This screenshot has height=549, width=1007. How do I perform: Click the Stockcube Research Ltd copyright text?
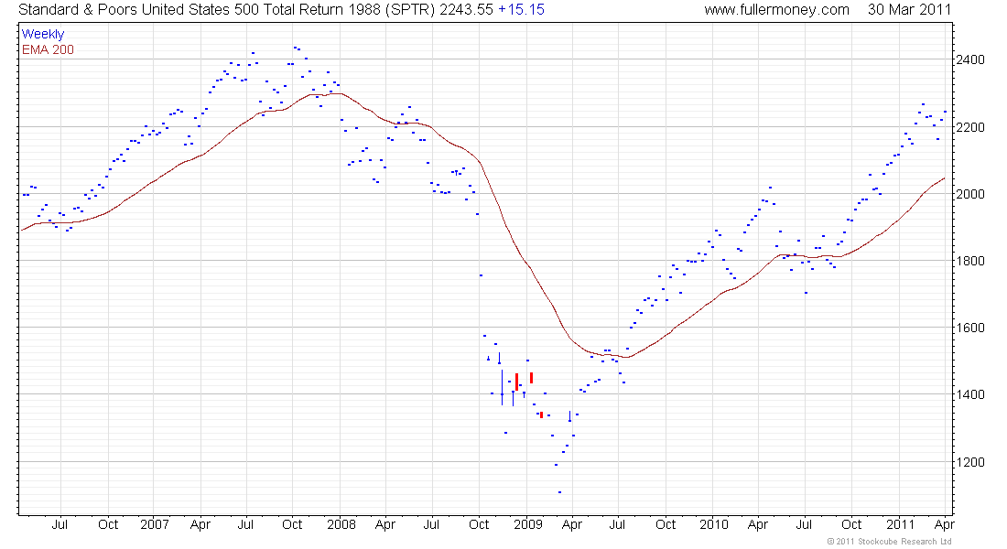point(889,542)
